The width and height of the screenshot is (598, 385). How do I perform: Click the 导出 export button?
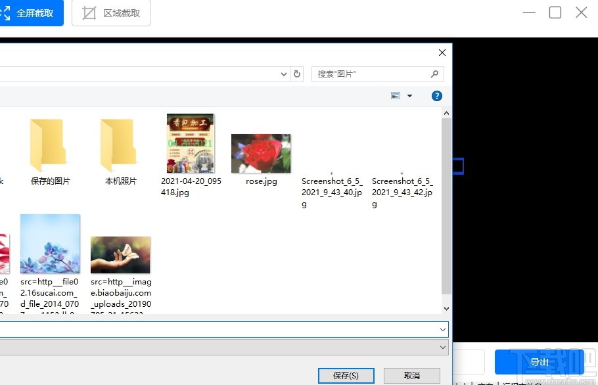(540, 362)
